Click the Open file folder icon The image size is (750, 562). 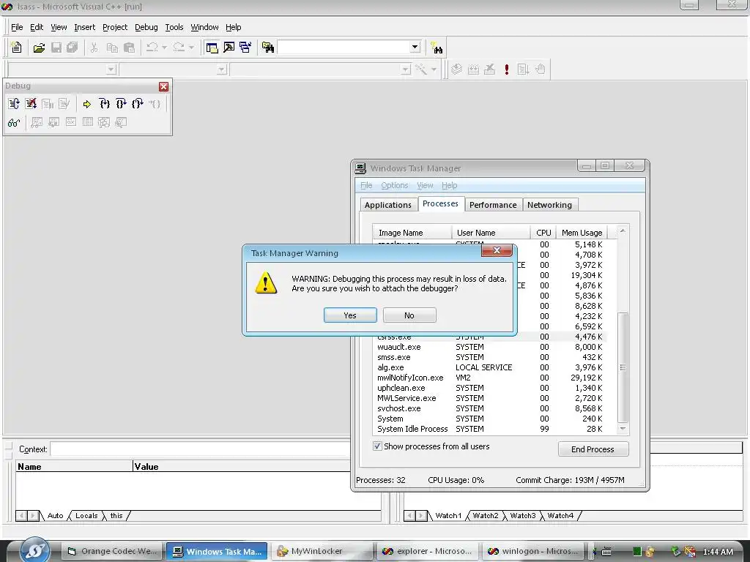[40, 48]
